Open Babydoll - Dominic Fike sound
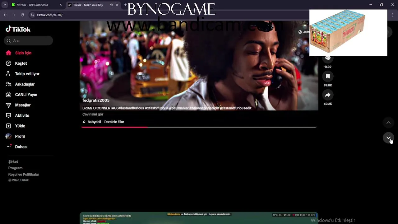Screen dimensions: 398x224 [x=105, y=122]
